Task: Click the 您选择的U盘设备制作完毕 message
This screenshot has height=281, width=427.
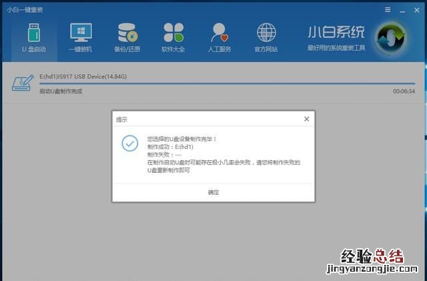Action: click(181, 139)
